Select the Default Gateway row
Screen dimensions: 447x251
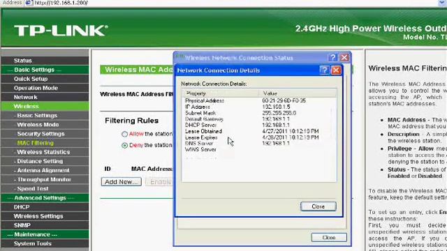click(259, 119)
